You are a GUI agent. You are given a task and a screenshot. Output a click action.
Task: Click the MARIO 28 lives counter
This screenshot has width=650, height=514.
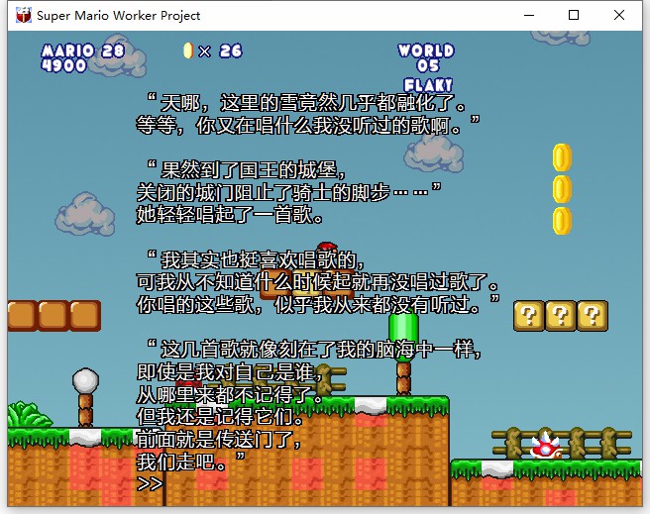pos(83,51)
